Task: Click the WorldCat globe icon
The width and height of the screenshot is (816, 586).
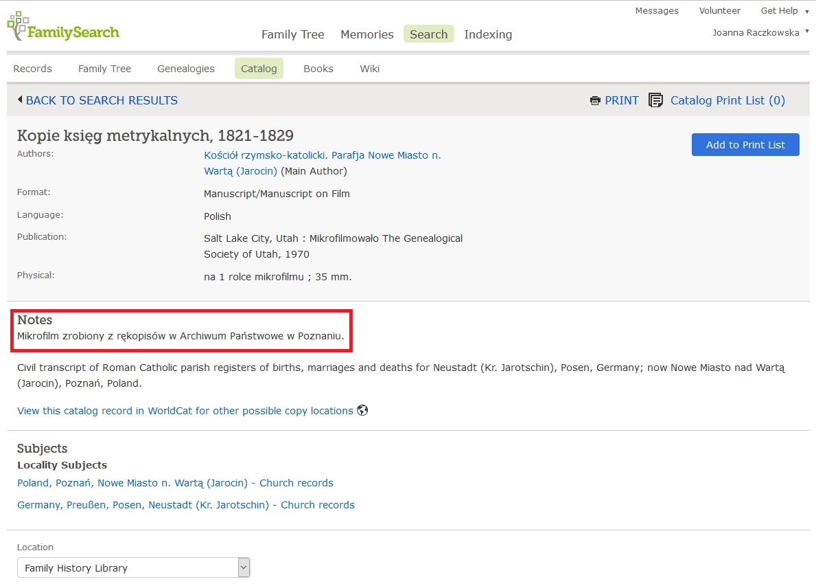Action: (x=362, y=411)
